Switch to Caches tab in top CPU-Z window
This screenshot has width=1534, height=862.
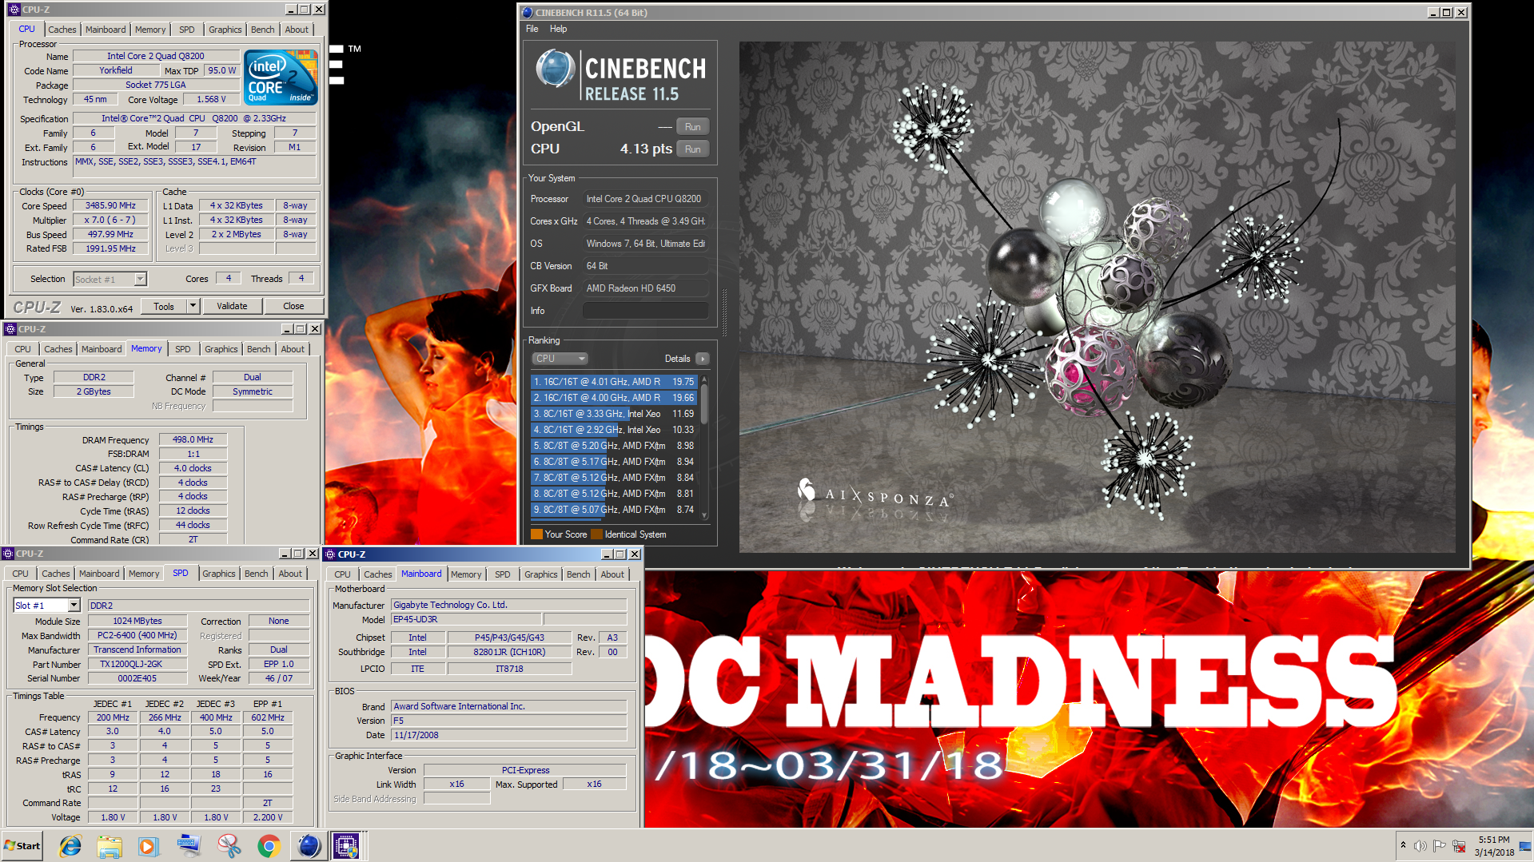click(62, 30)
